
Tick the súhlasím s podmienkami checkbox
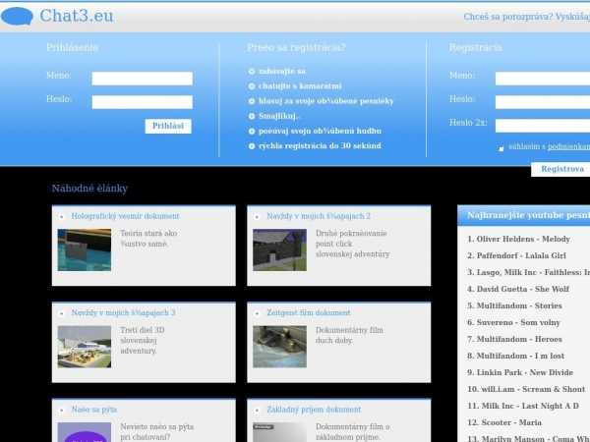coord(501,148)
